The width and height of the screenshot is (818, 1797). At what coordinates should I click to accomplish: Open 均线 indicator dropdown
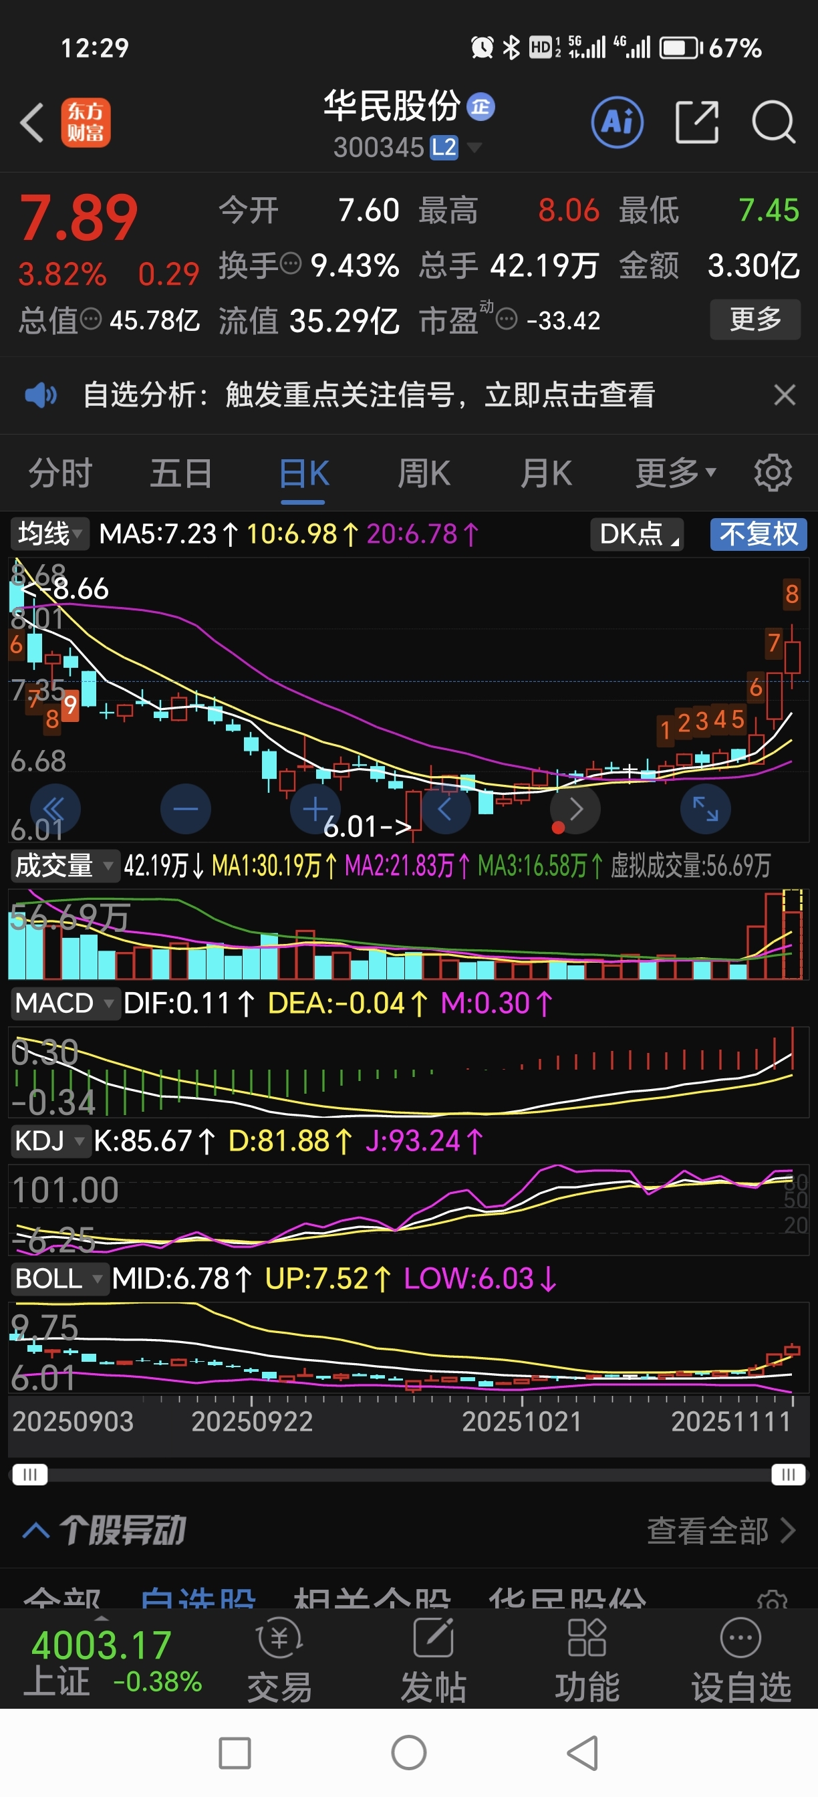coord(49,534)
